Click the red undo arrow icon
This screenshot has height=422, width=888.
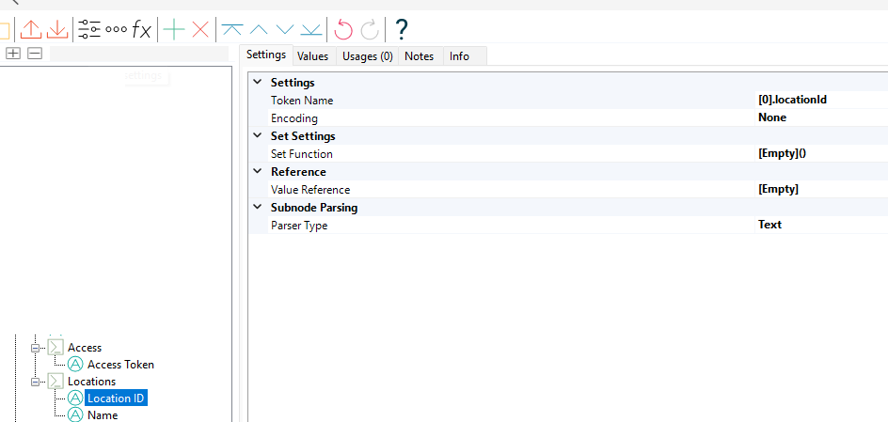tap(343, 29)
